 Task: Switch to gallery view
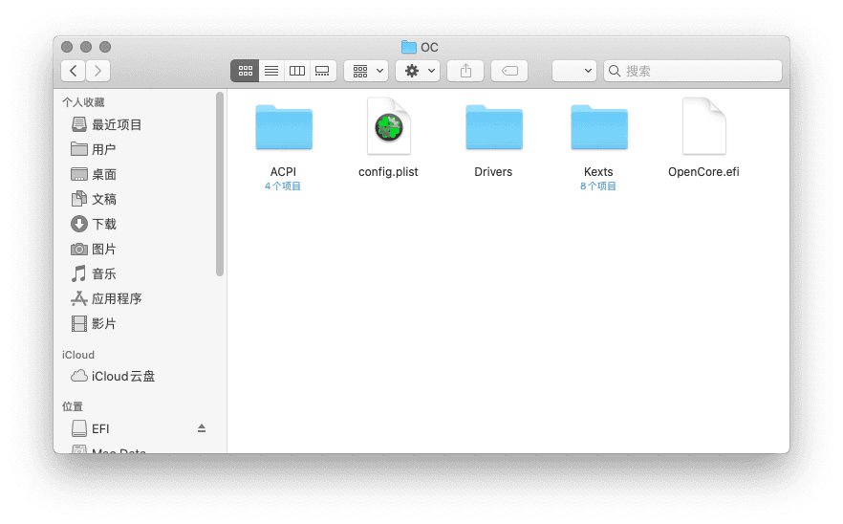coord(323,71)
